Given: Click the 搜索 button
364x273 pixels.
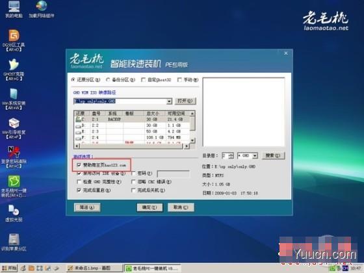Looking at the screenshot, I should click(273, 155).
